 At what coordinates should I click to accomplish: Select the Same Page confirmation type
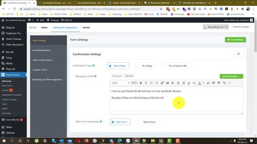118,66
